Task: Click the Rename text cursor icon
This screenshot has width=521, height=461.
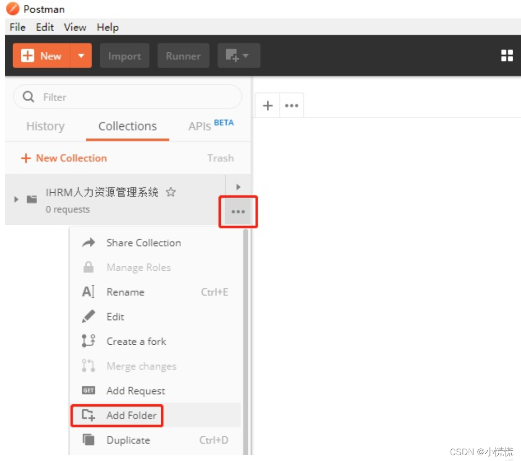Action: [88, 292]
